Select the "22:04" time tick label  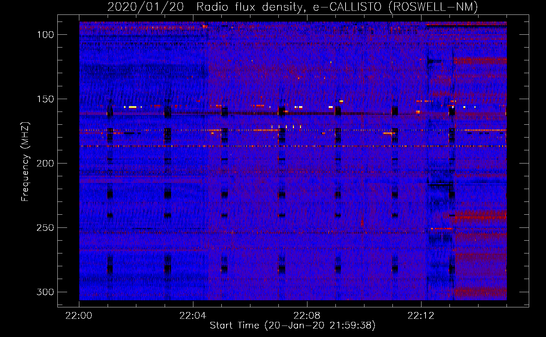(193, 316)
